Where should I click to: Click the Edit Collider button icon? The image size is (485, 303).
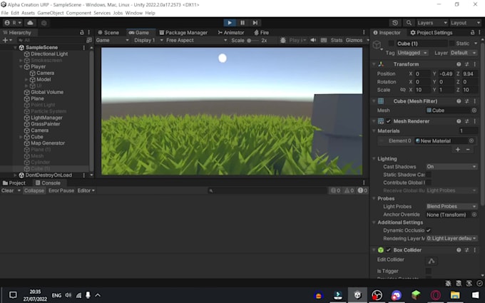click(432, 261)
